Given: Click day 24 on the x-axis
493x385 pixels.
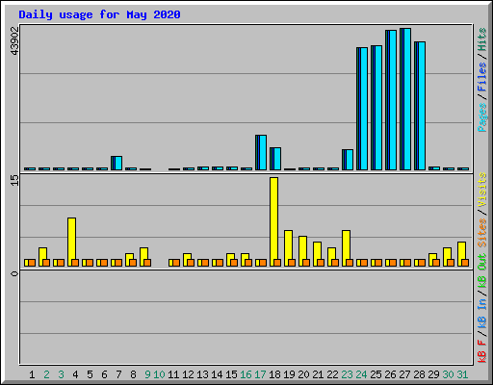Looking at the screenshot, I should coord(361,374).
